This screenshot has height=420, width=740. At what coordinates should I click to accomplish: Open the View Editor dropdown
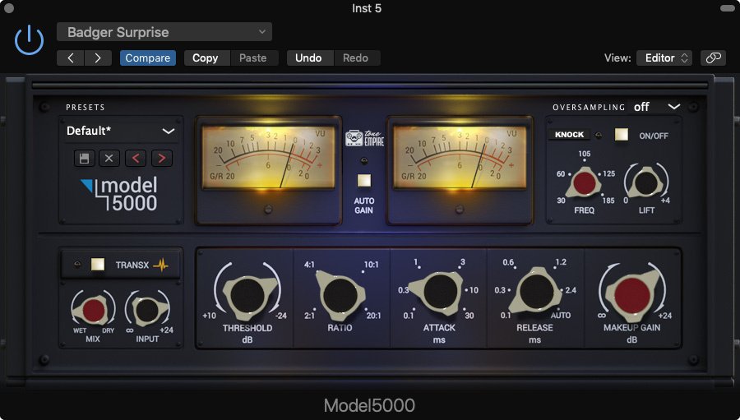tap(664, 58)
